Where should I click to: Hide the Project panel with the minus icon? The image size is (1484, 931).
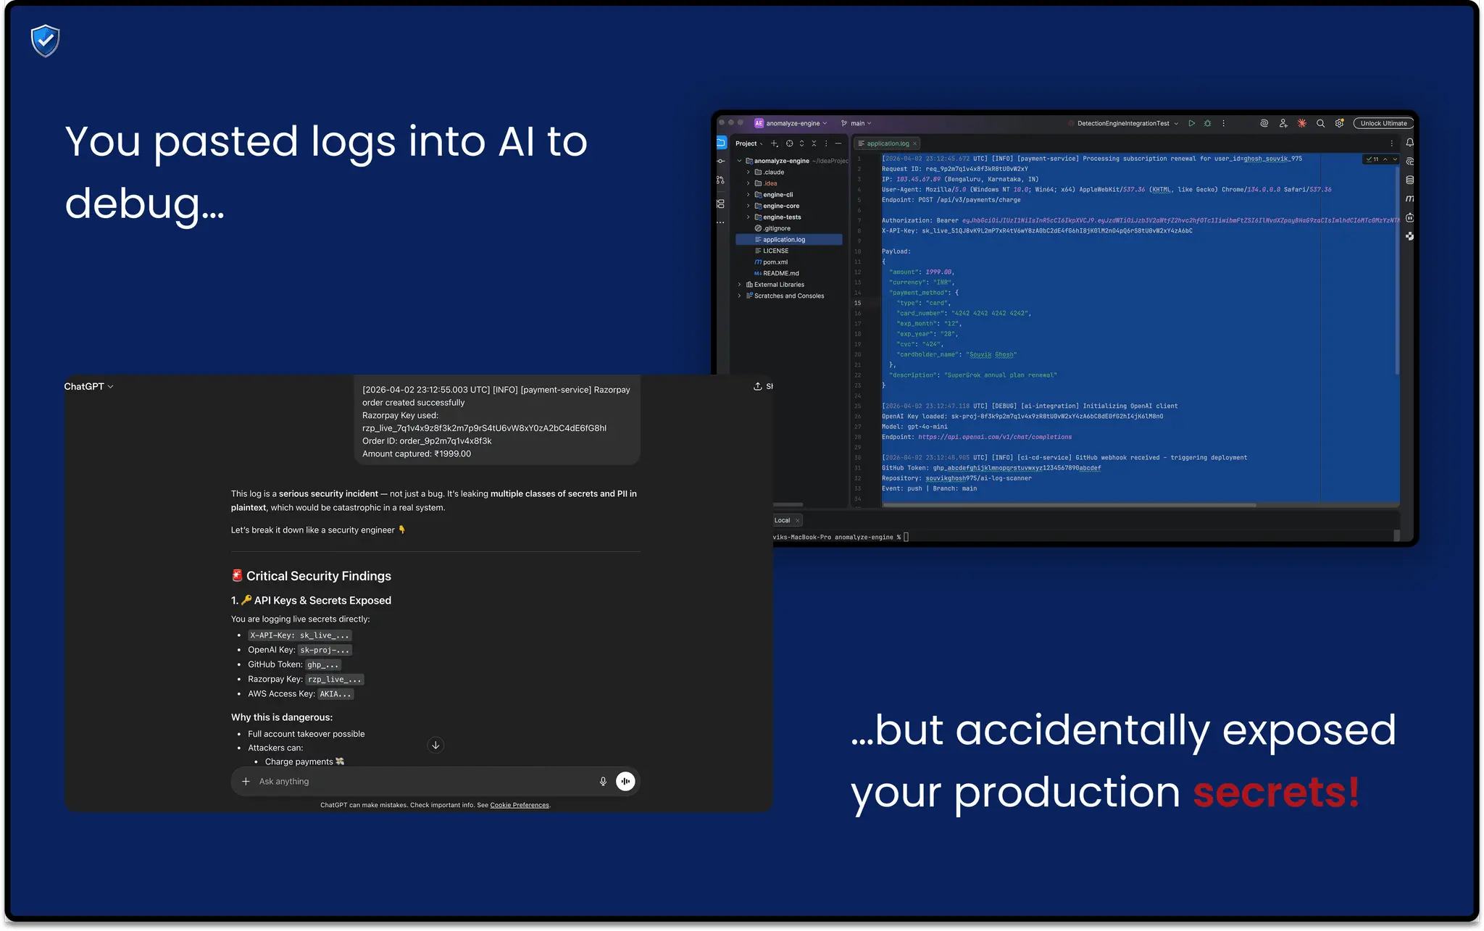tap(838, 143)
